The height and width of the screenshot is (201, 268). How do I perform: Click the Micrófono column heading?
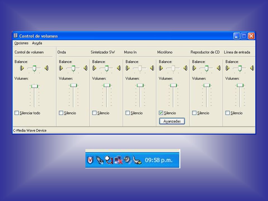[165, 52]
